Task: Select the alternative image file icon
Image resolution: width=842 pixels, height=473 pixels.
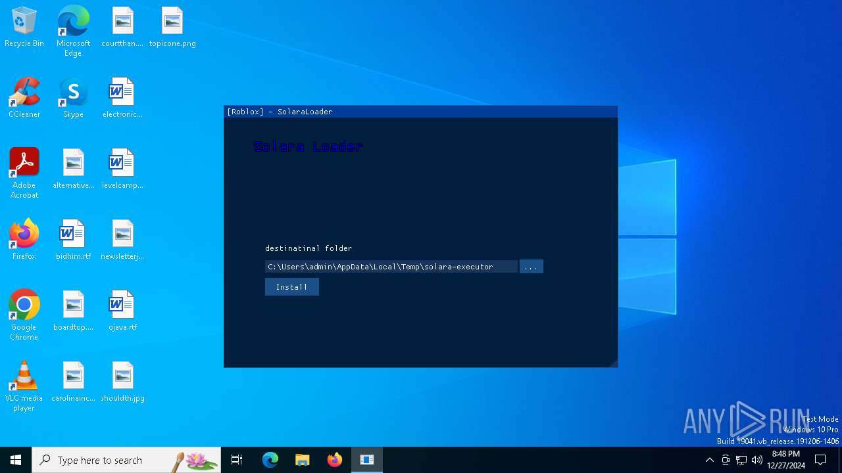Action: click(x=73, y=169)
